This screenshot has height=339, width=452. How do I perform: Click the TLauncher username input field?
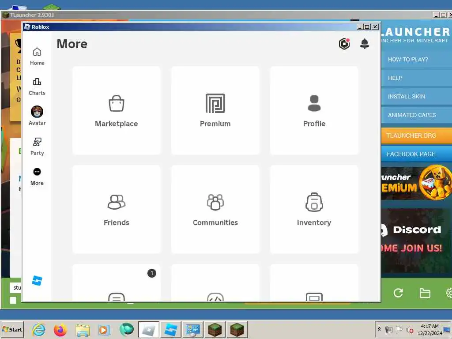tap(16, 287)
